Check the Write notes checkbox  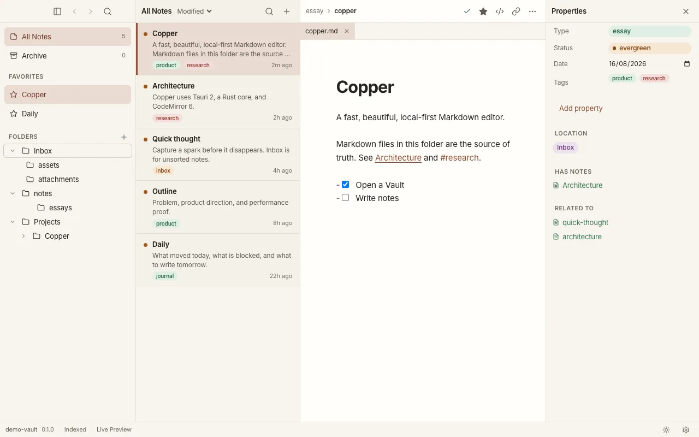345,198
